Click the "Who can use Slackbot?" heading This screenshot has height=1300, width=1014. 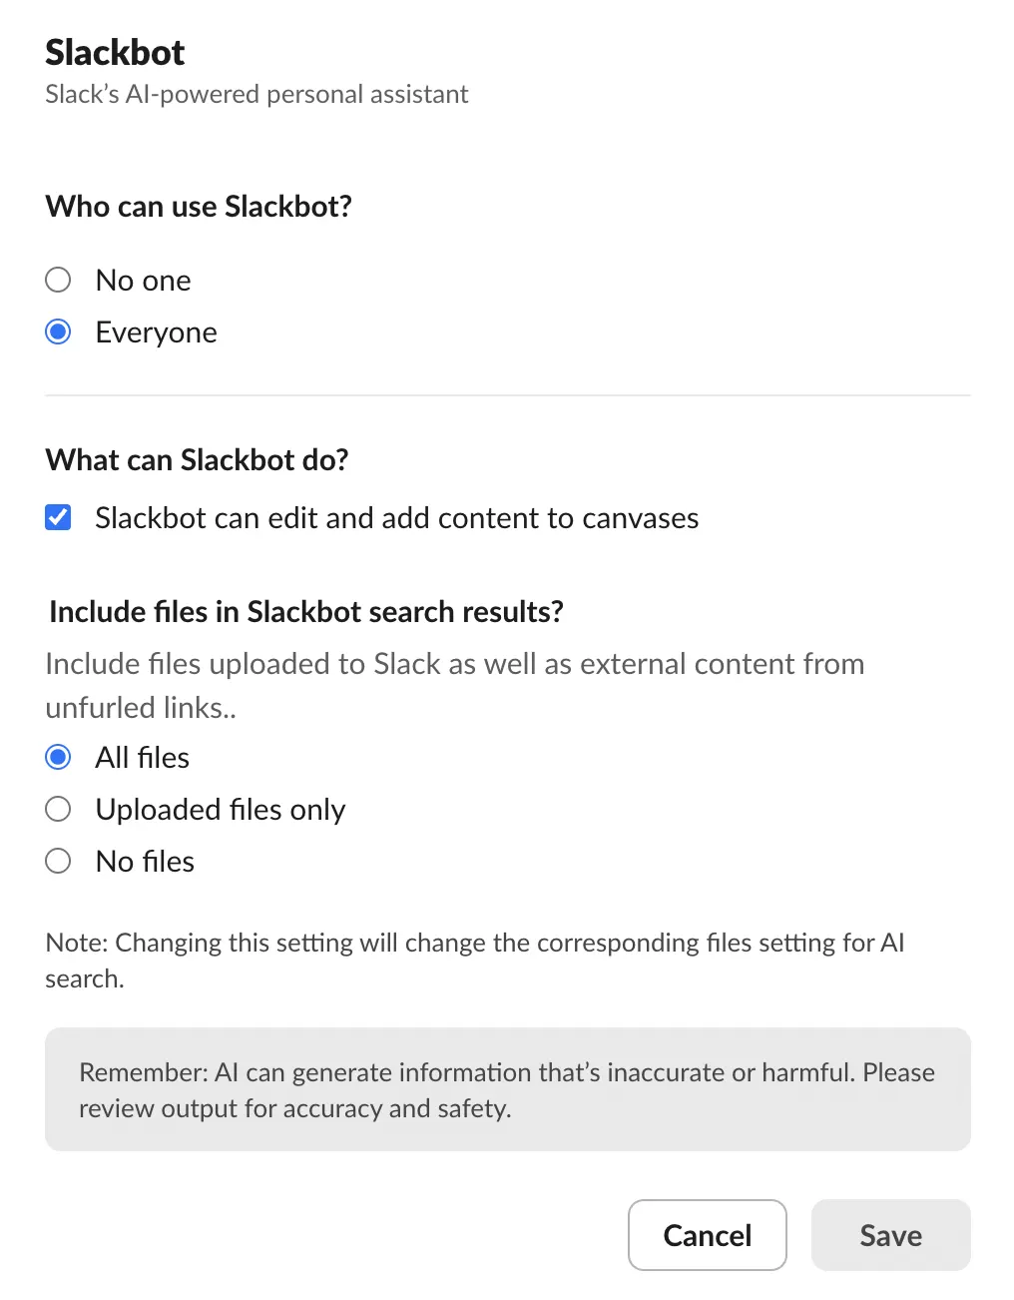[199, 207]
